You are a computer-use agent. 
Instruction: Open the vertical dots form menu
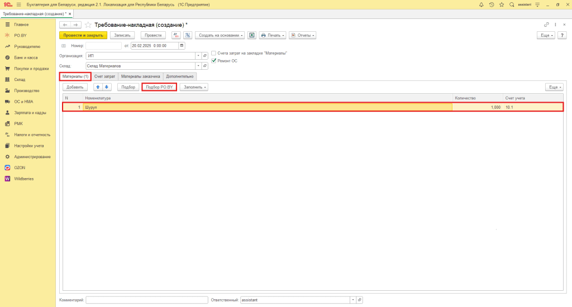click(x=556, y=25)
